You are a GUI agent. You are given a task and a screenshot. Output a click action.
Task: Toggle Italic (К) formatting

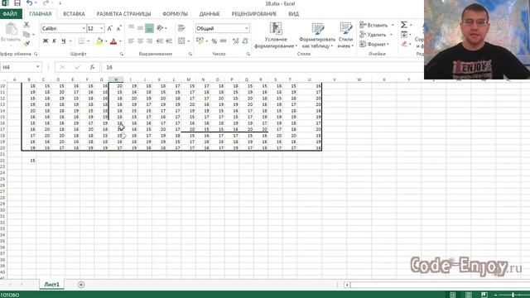[55, 41]
